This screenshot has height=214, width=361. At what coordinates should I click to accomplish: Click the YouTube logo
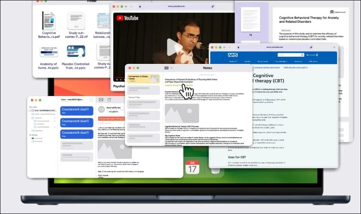point(127,18)
